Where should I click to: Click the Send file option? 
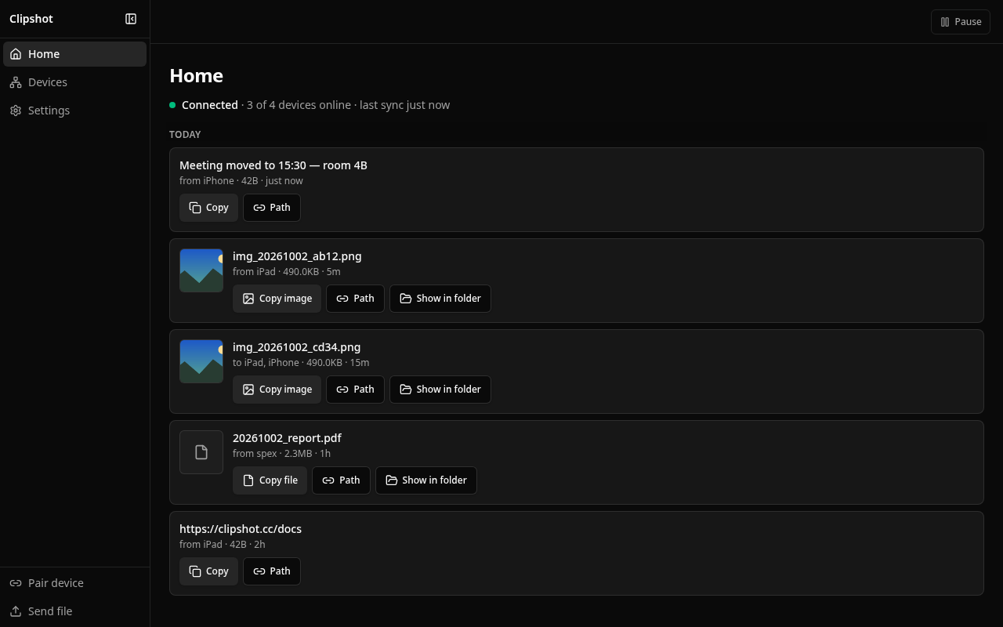(x=74, y=611)
